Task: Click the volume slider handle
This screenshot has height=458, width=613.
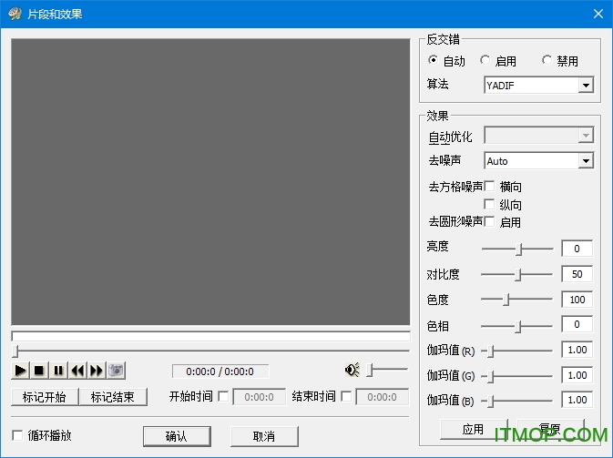Action: [x=370, y=370]
